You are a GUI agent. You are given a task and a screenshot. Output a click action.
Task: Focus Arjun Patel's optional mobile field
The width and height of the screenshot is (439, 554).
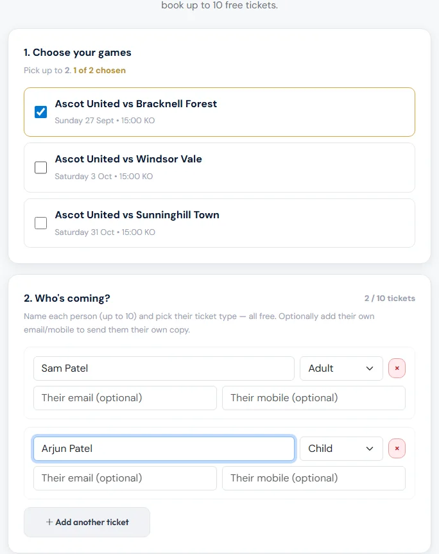[314, 478]
